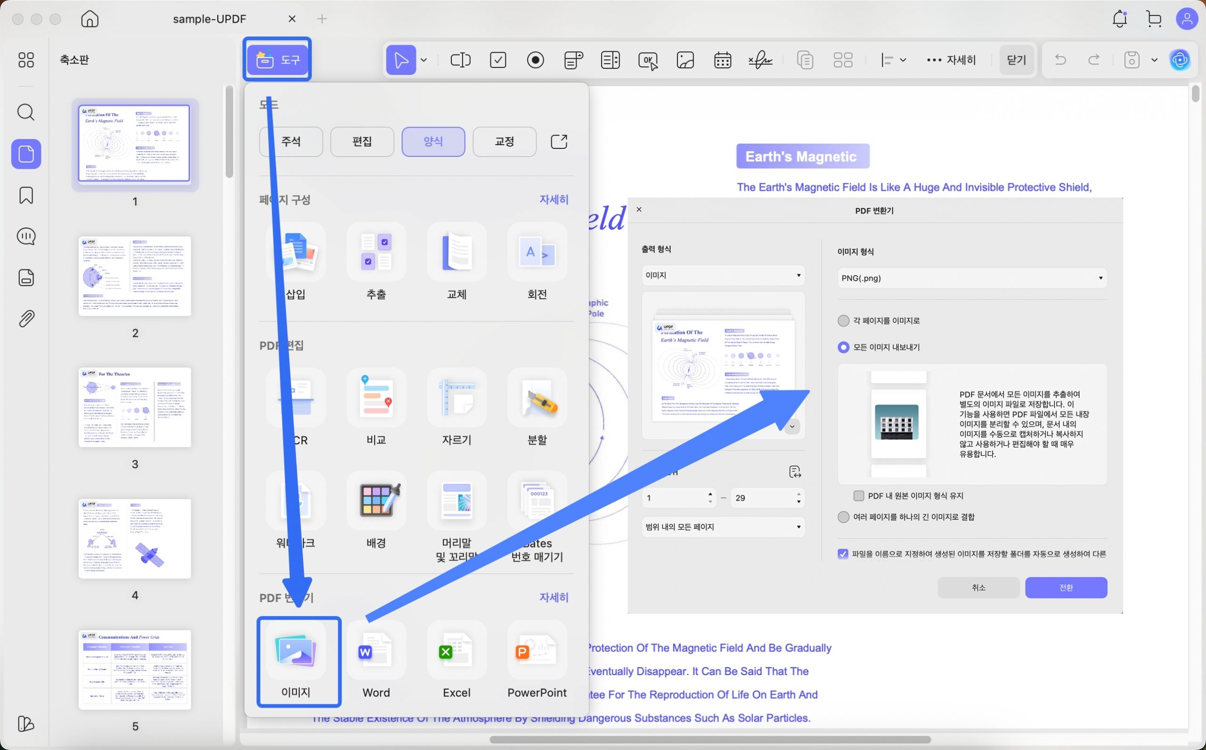This screenshot has height=750, width=1206.
Task: Click the 전환 convert button
Action: click(x=1066, y=587)
